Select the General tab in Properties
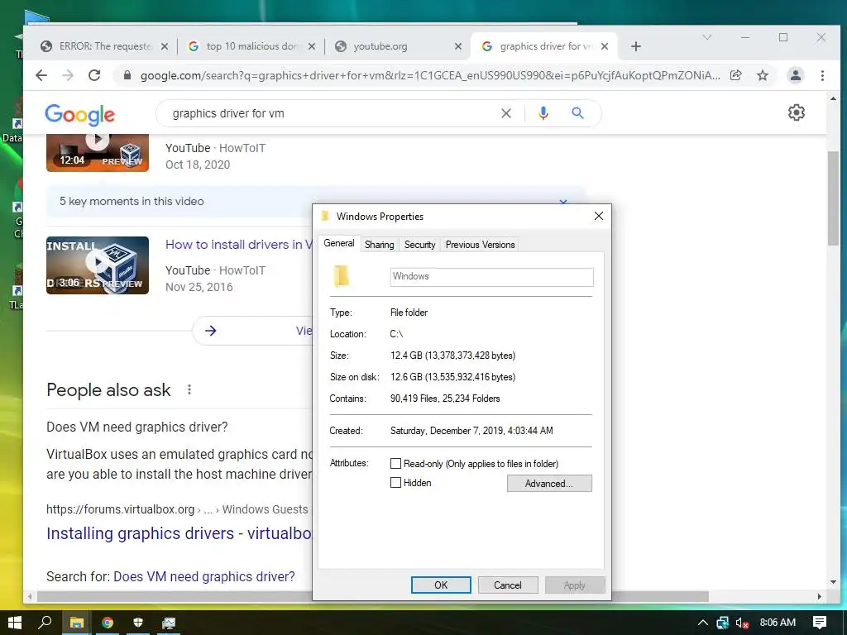 338,244
